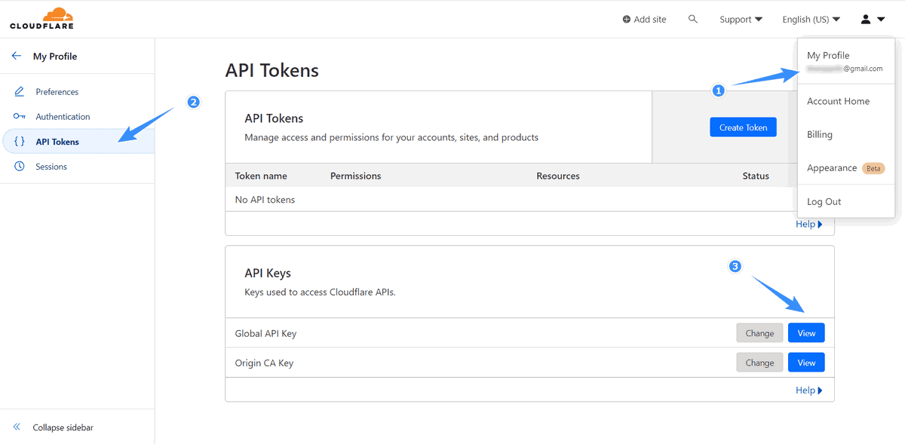Image resolution: width=905 pixels, height=444 pixels.
Task: Click Collapse sidebar label
Action: (63, 427)
